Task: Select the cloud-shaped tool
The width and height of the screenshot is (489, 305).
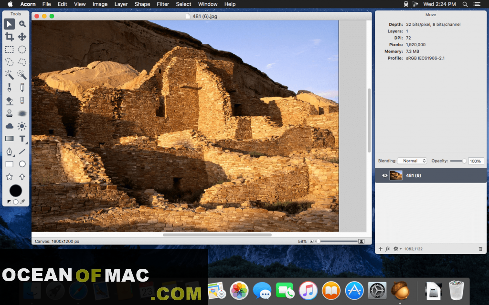Action: pyautogui.click(x=10, y=126)
